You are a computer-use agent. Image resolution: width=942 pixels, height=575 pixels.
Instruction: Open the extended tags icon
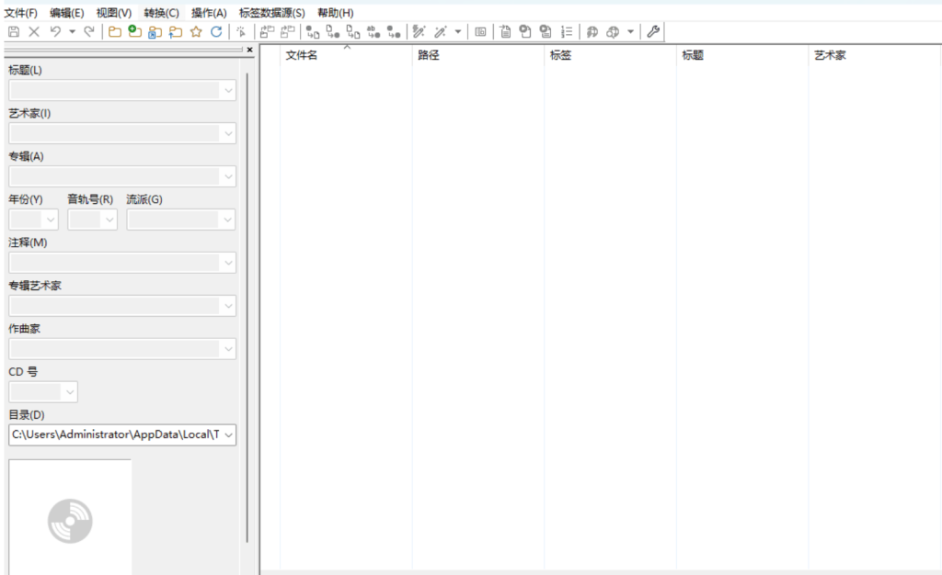[x=480, y=32]
